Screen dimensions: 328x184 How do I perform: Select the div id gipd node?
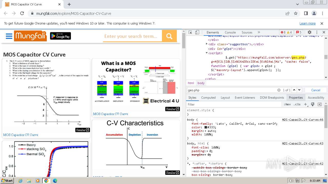click(227, 49)
